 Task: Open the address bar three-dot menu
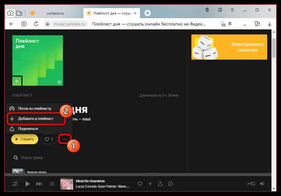pos(244,25)
